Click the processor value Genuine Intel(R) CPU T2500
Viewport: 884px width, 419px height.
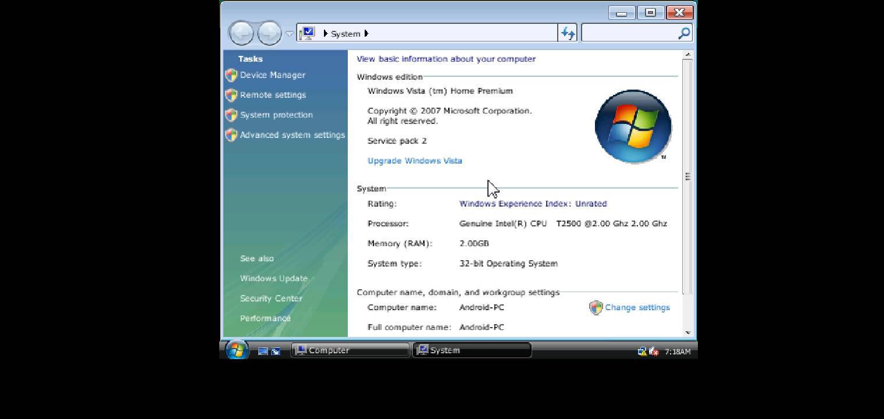(x=563, y=223)
